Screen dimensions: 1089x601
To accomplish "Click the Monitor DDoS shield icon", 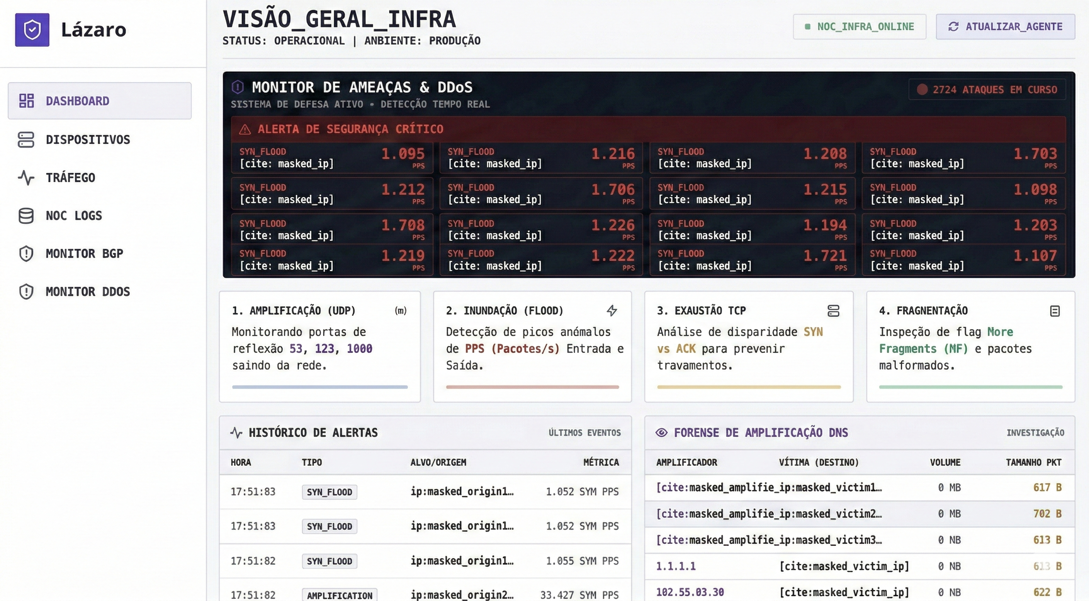I will coord(26,292).
